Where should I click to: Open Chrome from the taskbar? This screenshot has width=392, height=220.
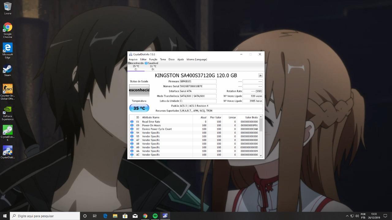(145, 216)
